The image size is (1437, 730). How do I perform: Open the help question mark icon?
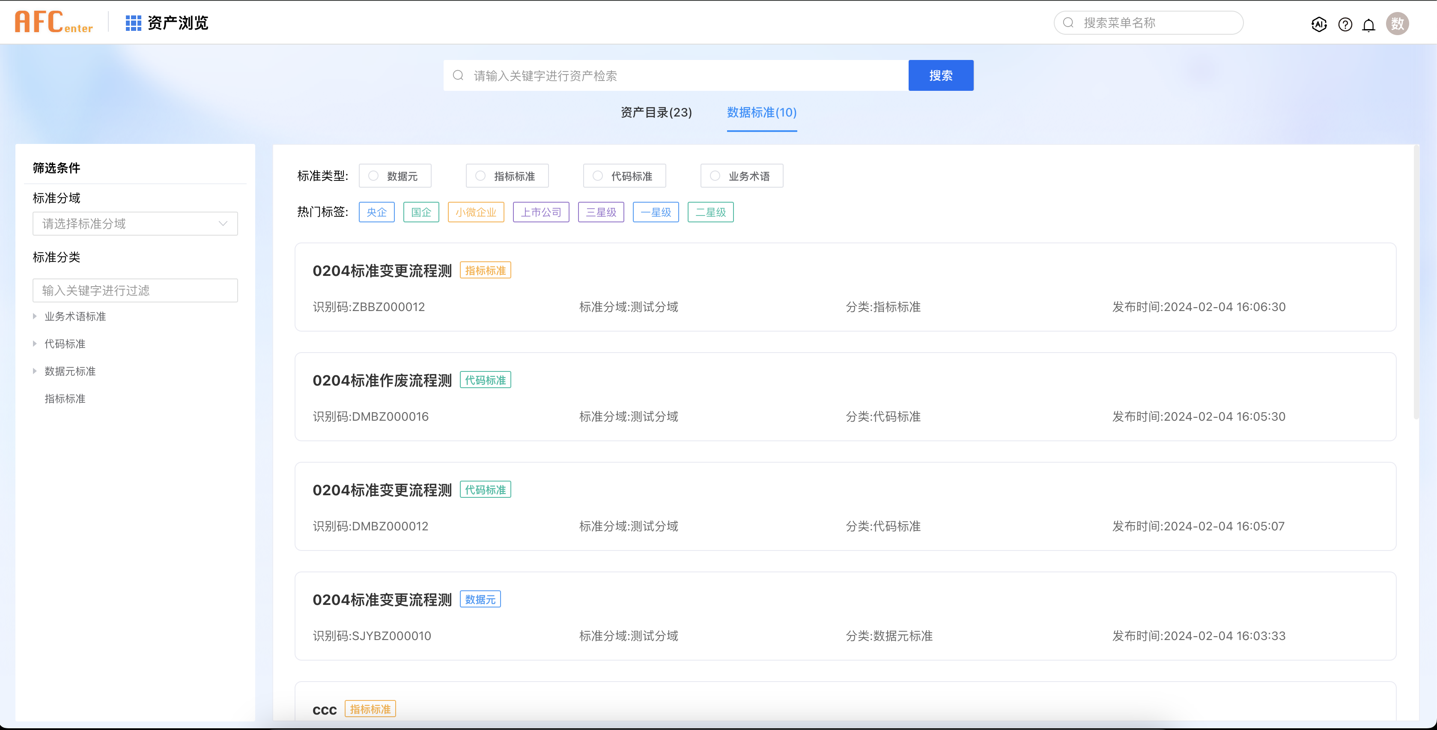(1345, 24)
